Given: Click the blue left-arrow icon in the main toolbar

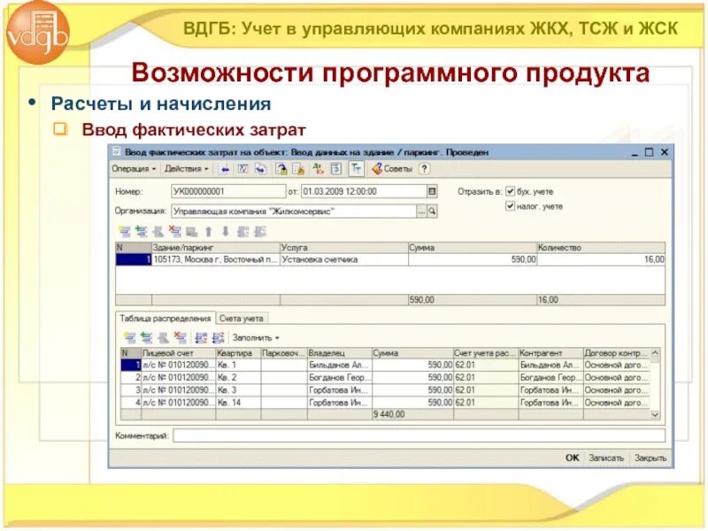Looking at the screenshot, I should (x=225, y=169).
